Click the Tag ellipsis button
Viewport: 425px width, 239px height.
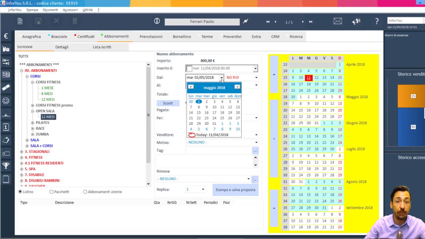(255, 151)
